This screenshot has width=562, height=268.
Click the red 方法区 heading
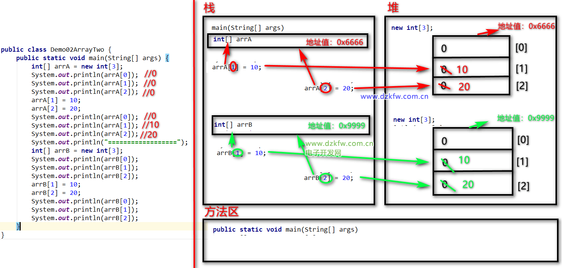[x=221, y=212]
